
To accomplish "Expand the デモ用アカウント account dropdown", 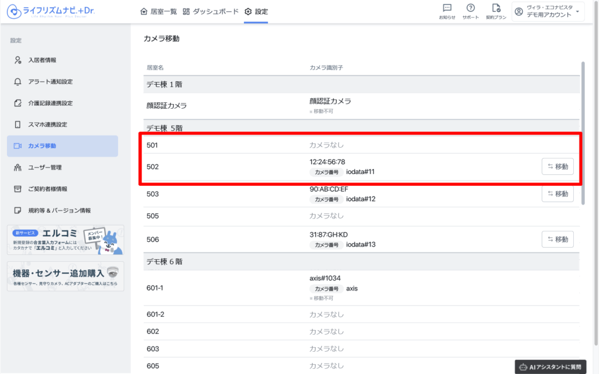I will [x=548, y=12].
